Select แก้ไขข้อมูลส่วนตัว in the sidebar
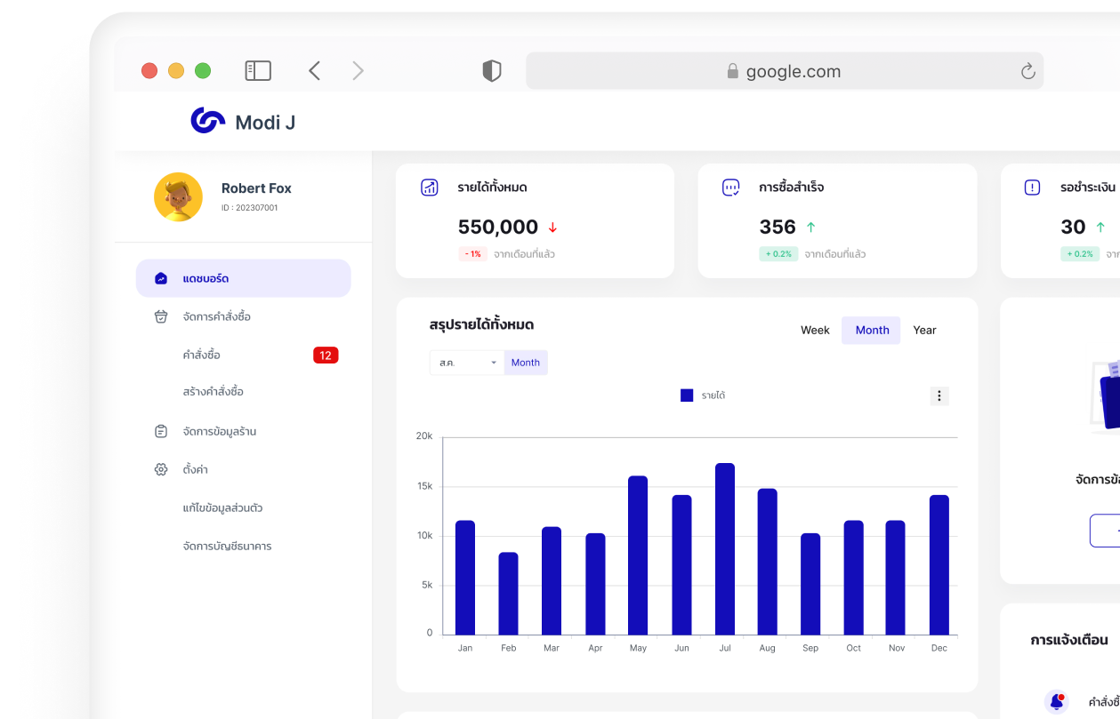1120x719 pixels. (x=222, y=508)
